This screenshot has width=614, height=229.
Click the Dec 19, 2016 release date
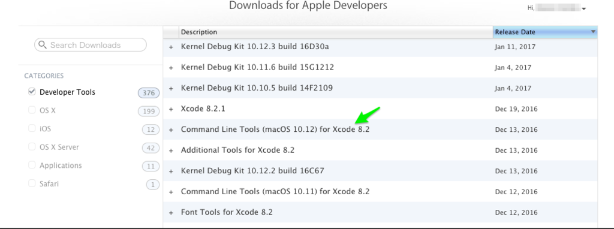point(516,109)
